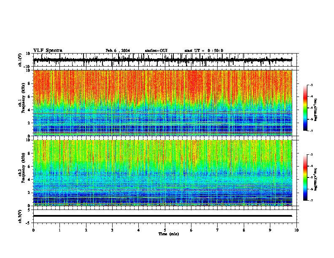Click the date label 'Feb. 6, 2024'

tap(118, 51)
